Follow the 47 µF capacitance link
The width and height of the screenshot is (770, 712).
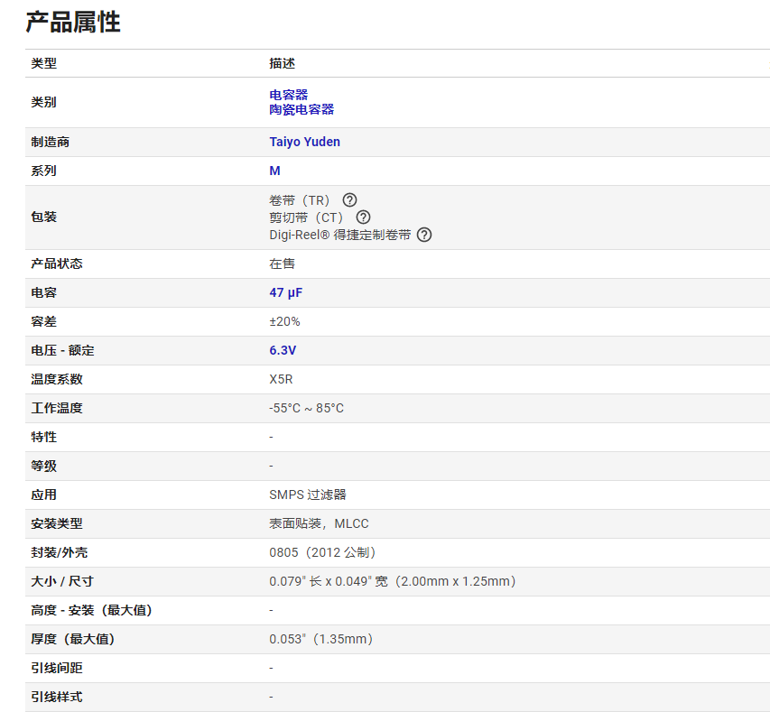pyautogui.click(x=286, y=292)
